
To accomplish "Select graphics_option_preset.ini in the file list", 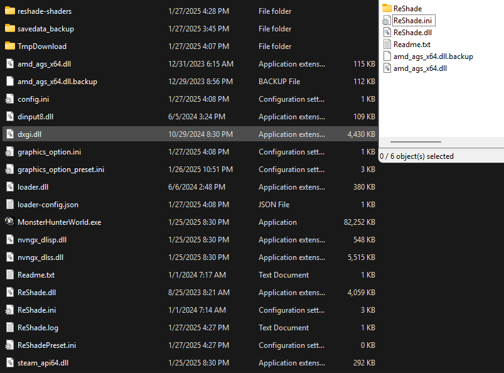I will coord(61,170).
